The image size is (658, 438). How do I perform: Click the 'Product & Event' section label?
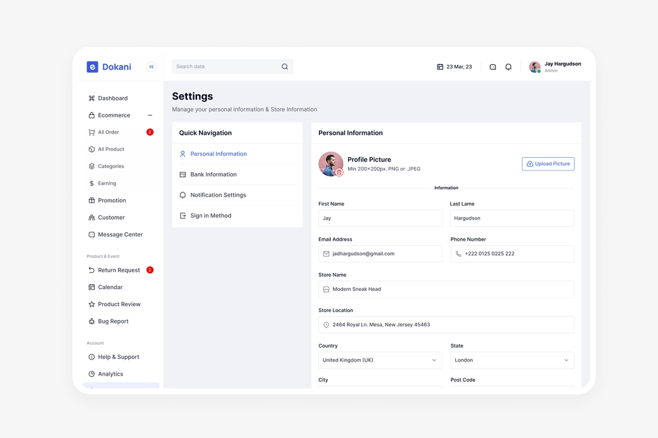(x=103, y=256)
